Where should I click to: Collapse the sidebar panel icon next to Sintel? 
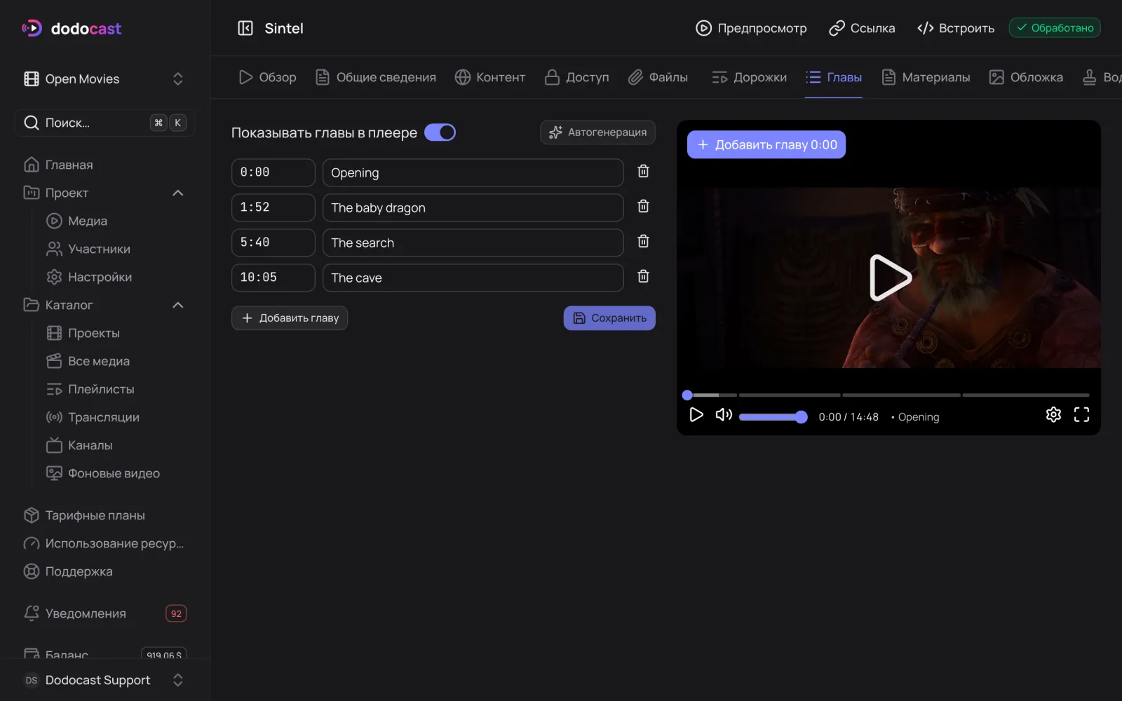tap(245, 28)
